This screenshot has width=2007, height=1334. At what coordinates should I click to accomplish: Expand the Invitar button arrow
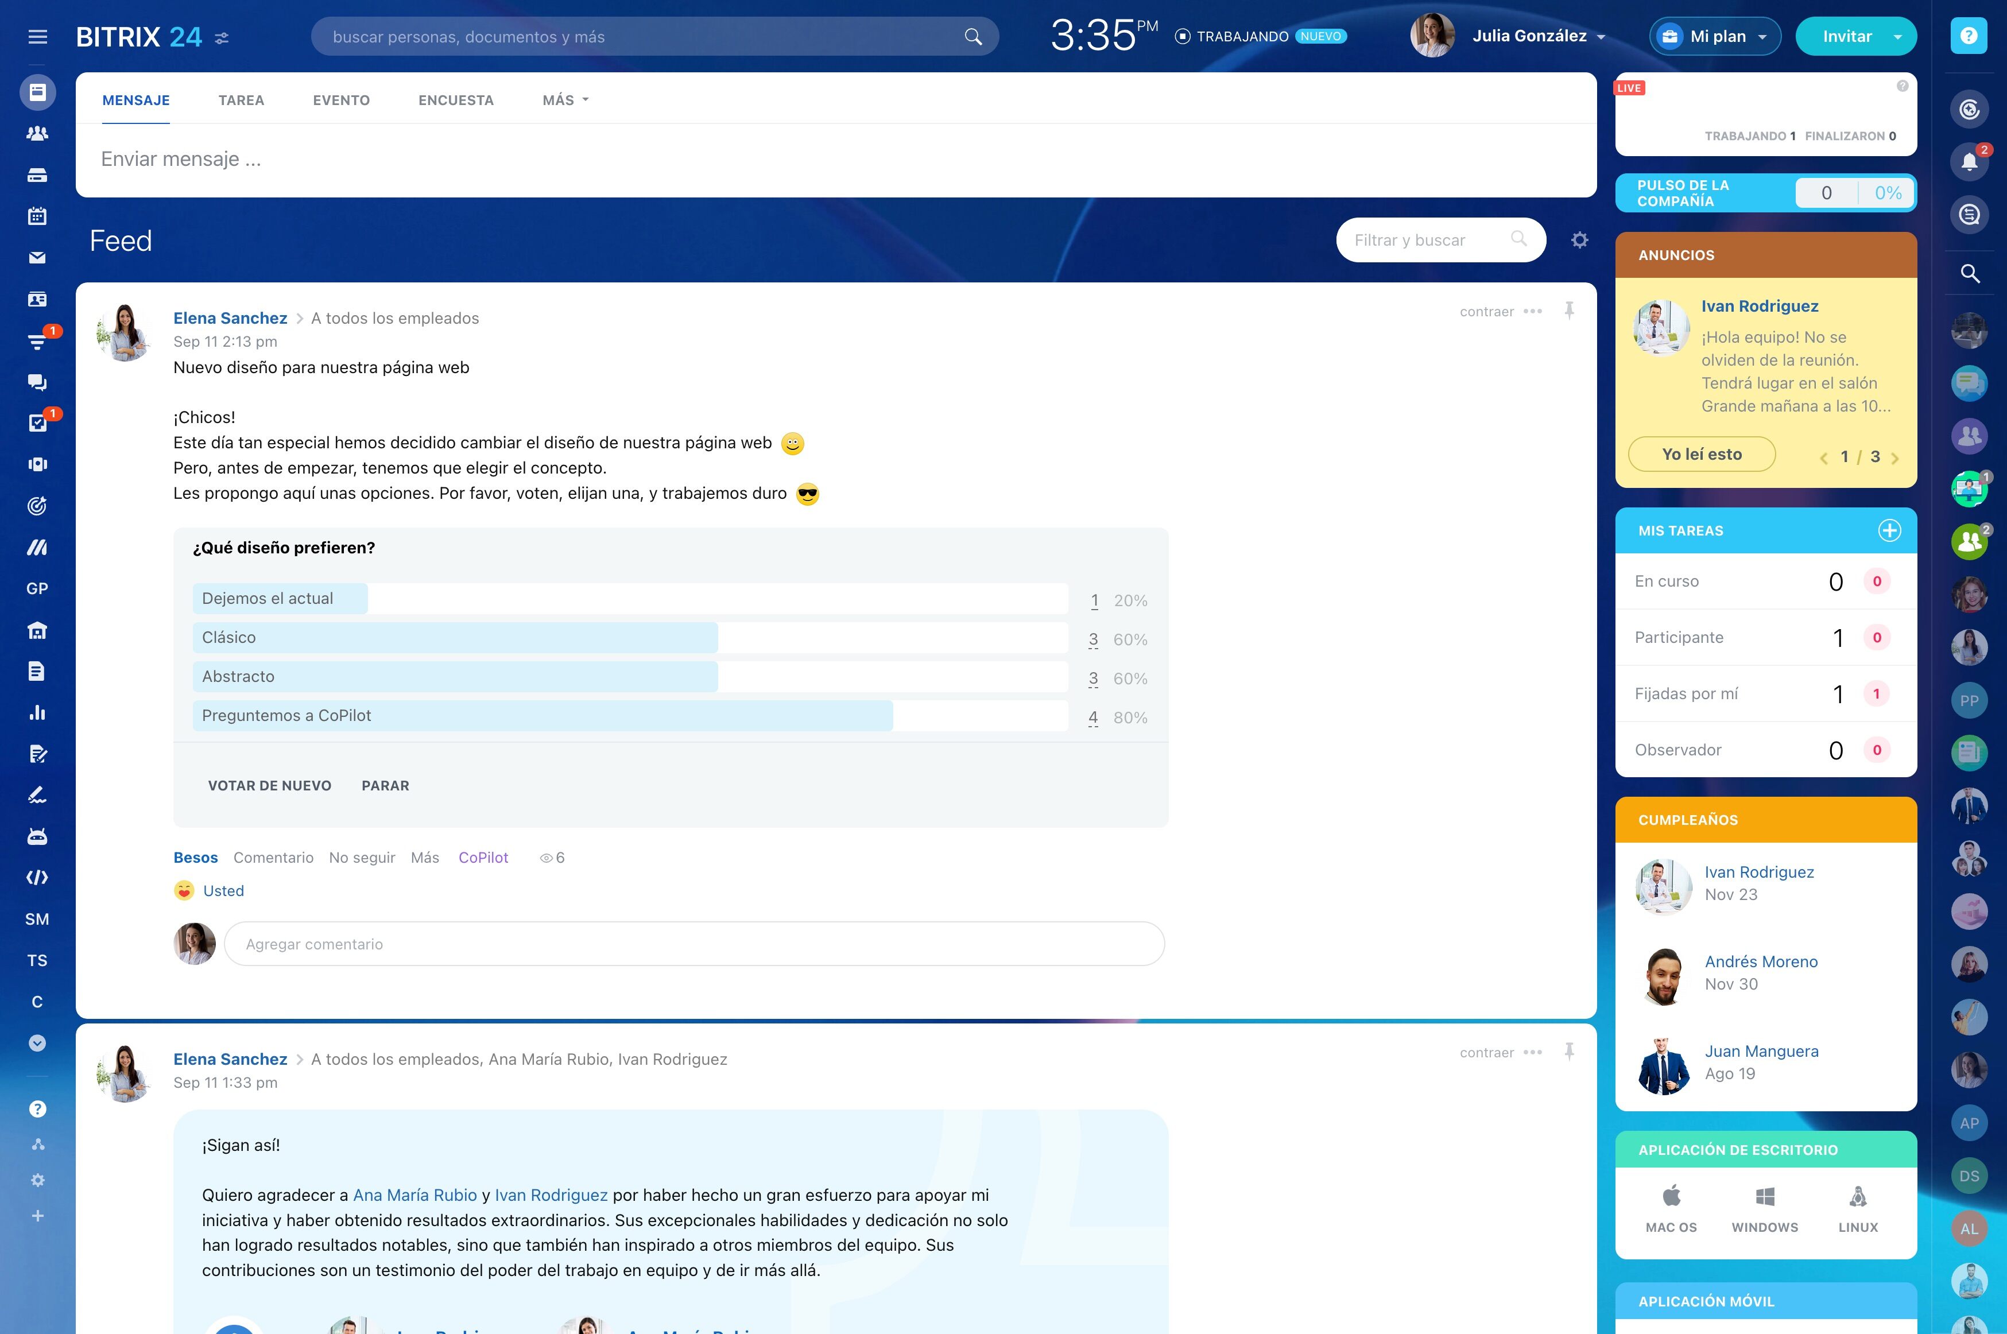[1897, 37]
